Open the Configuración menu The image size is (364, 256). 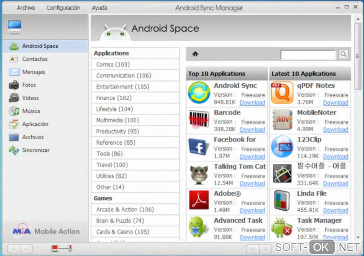[63, 8]
